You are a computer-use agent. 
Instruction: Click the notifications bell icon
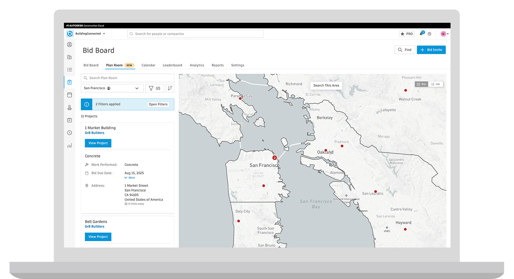pos(421,34)
